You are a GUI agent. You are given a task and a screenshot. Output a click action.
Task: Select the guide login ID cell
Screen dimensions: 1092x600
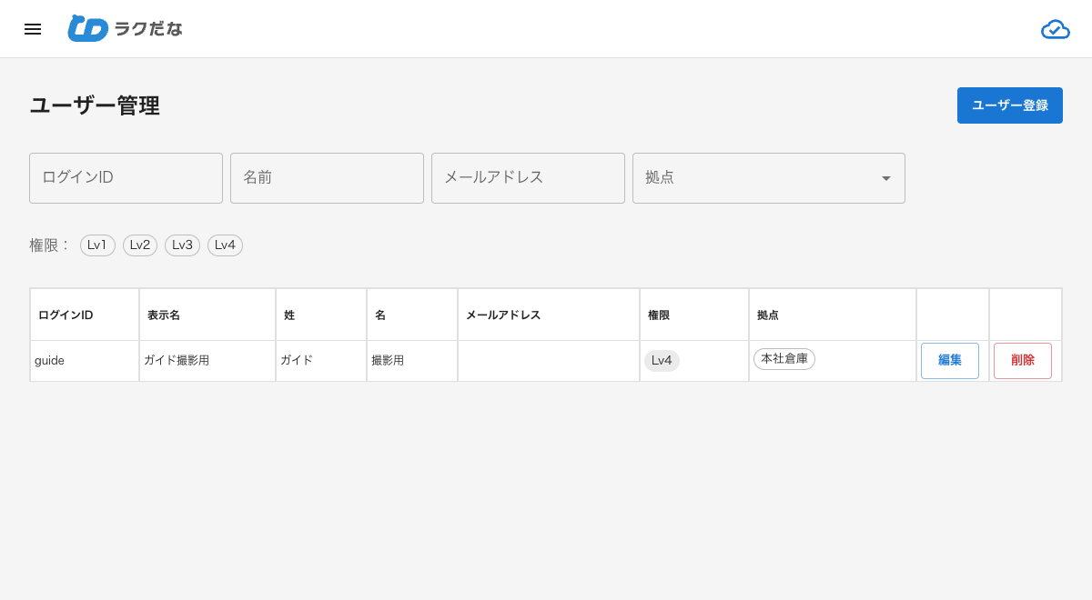[x=85, y=361]
